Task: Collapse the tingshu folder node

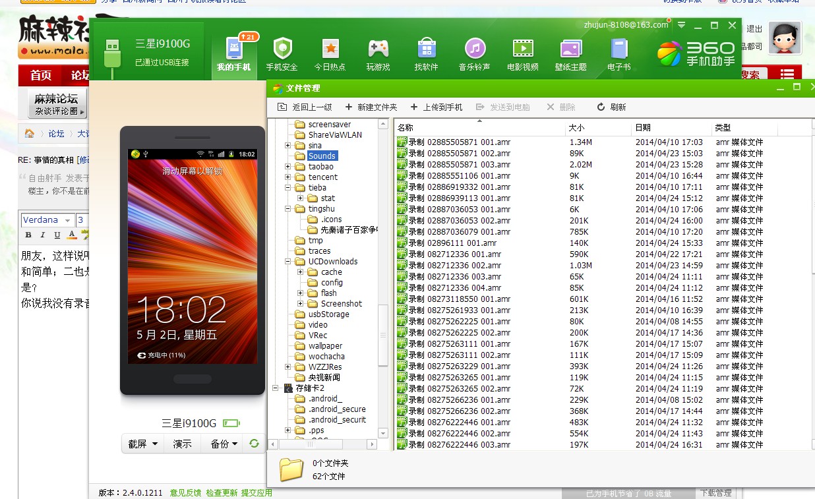Action: coord(288,209)
